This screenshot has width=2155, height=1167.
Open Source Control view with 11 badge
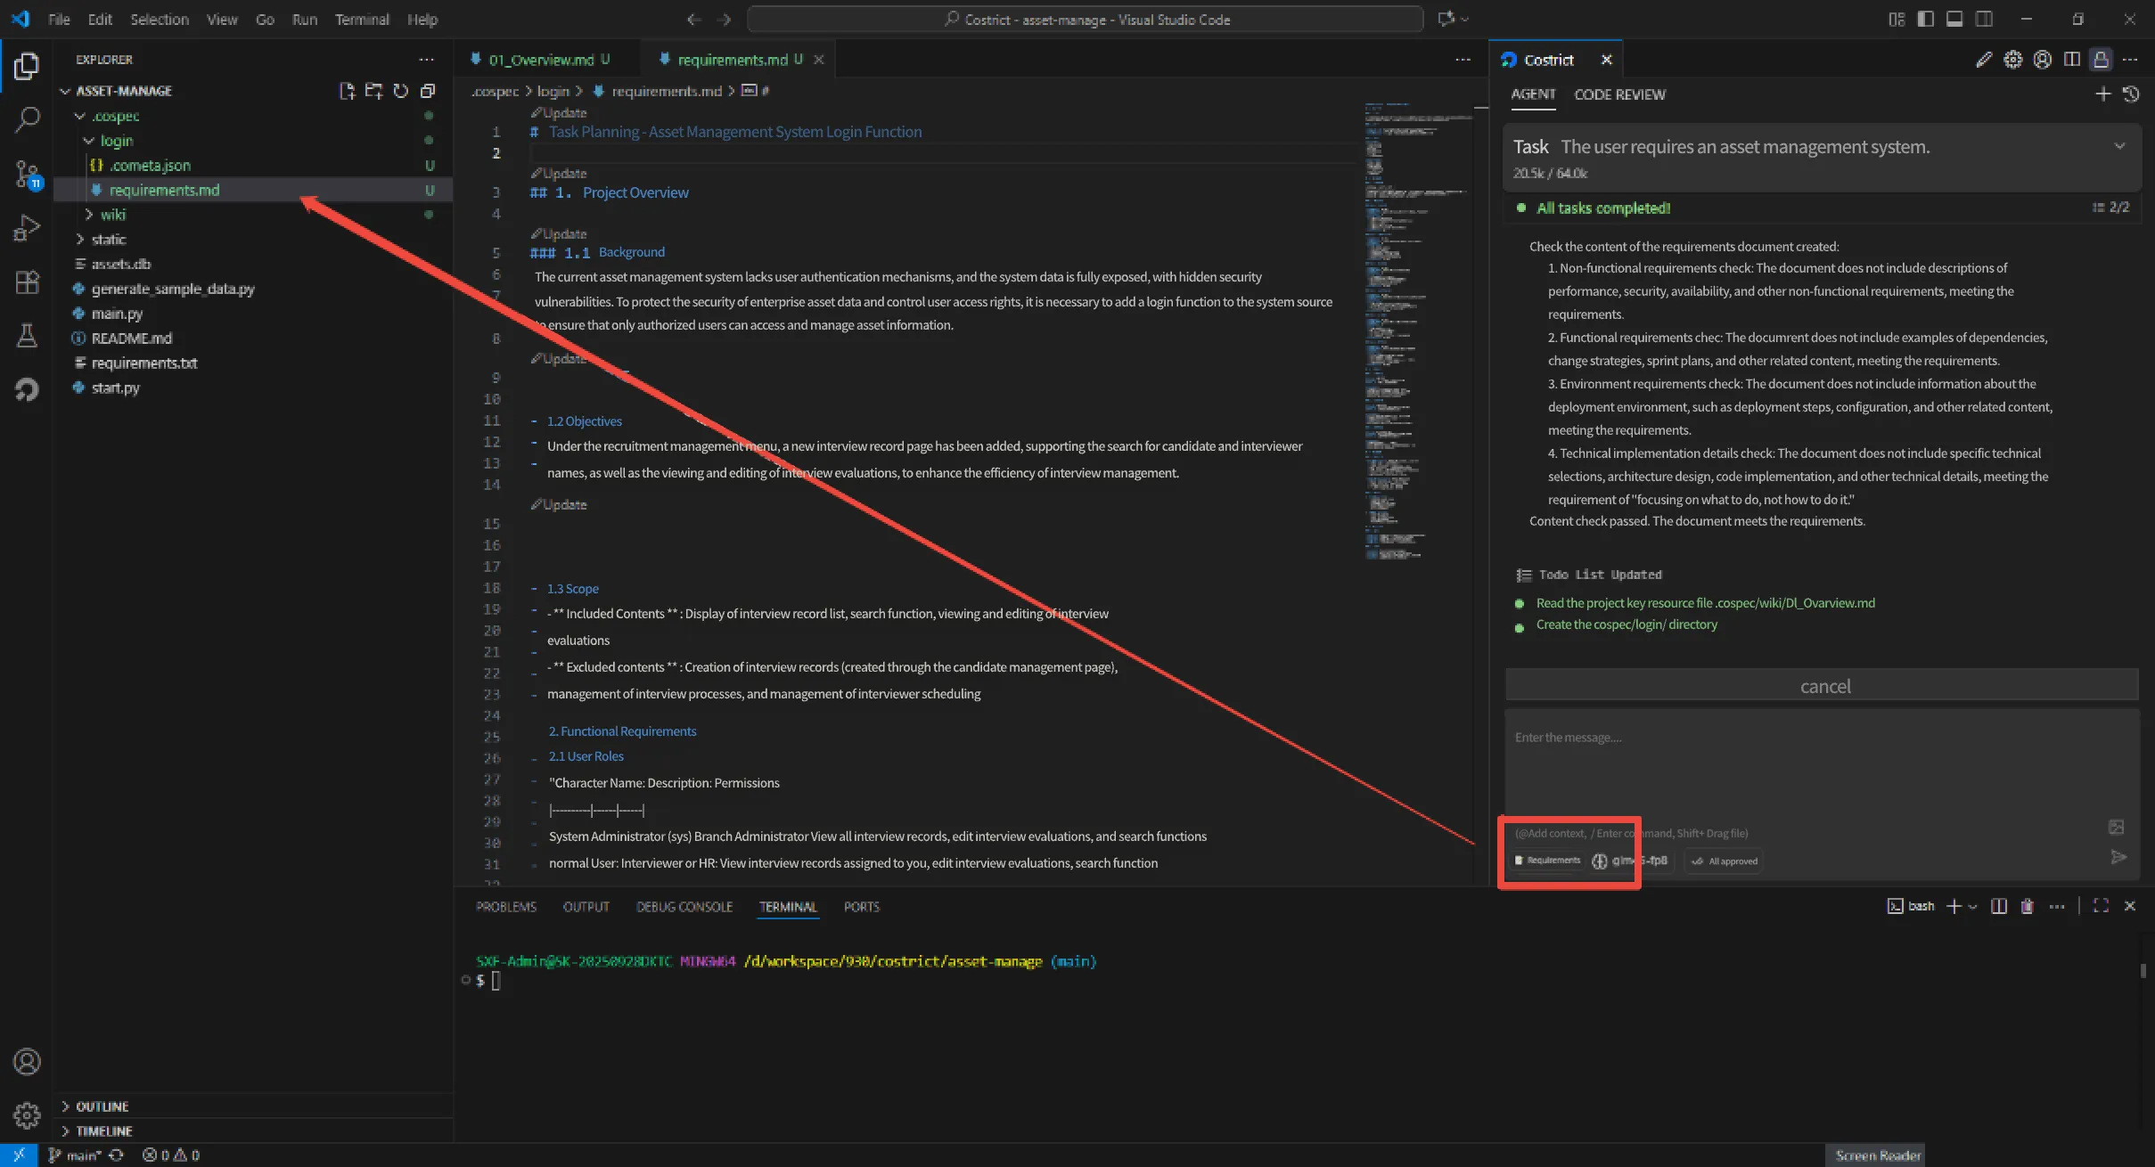27,174
